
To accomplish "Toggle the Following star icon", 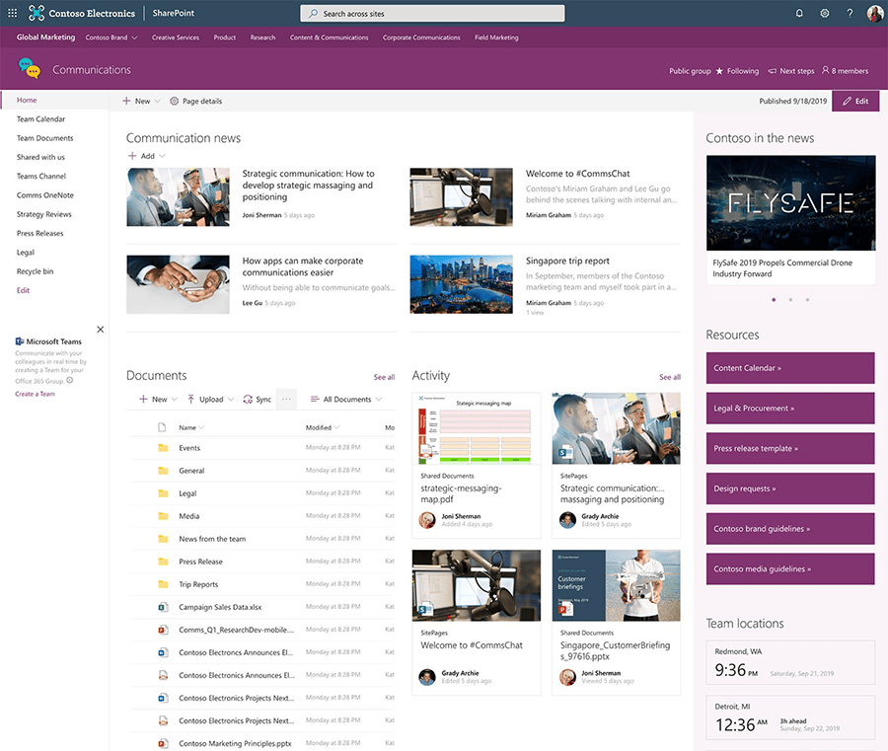I will (719, 71).
